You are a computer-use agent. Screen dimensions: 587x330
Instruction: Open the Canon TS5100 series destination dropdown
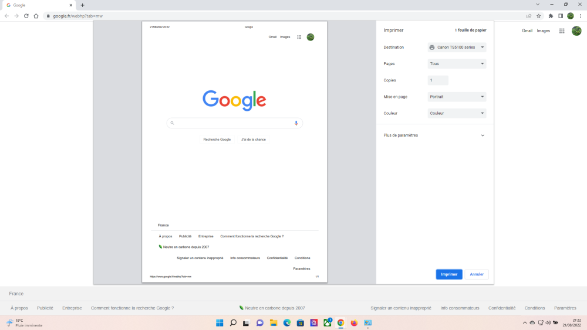(x=457, y=47)
